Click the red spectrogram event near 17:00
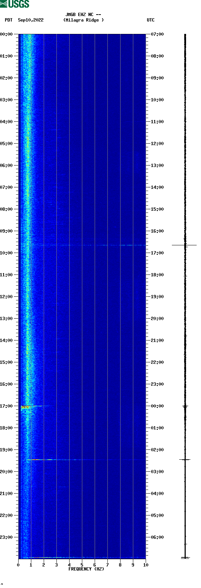 (25, 407)
